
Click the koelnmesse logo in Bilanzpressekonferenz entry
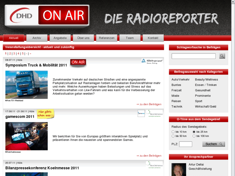[x=154, y=165]
